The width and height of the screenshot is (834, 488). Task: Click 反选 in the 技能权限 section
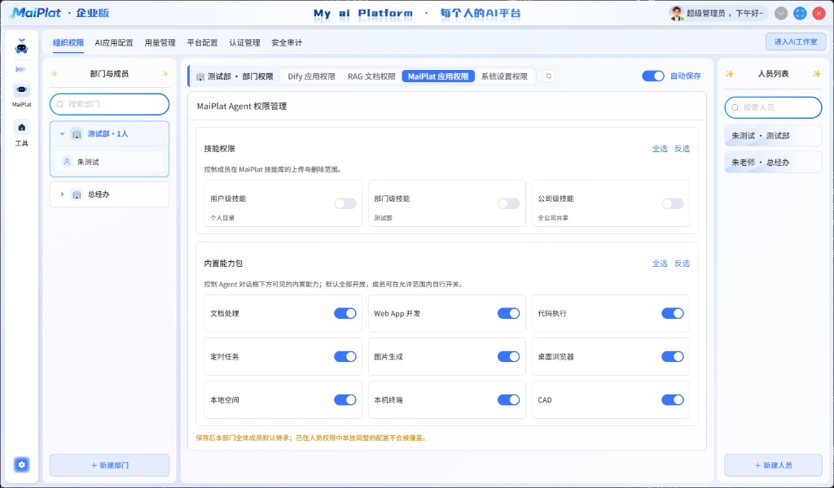[x=682, y=149]
